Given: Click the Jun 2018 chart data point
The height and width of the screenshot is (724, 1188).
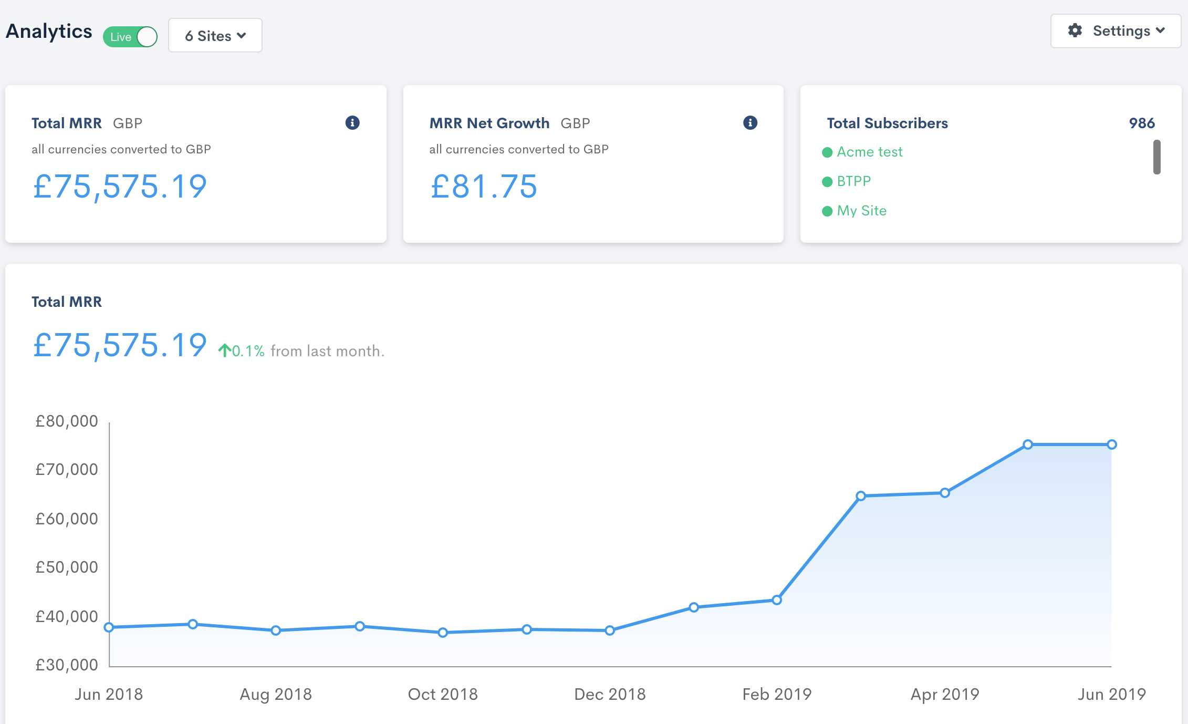Looking at the screenshot, I should (x=109, y=627).
